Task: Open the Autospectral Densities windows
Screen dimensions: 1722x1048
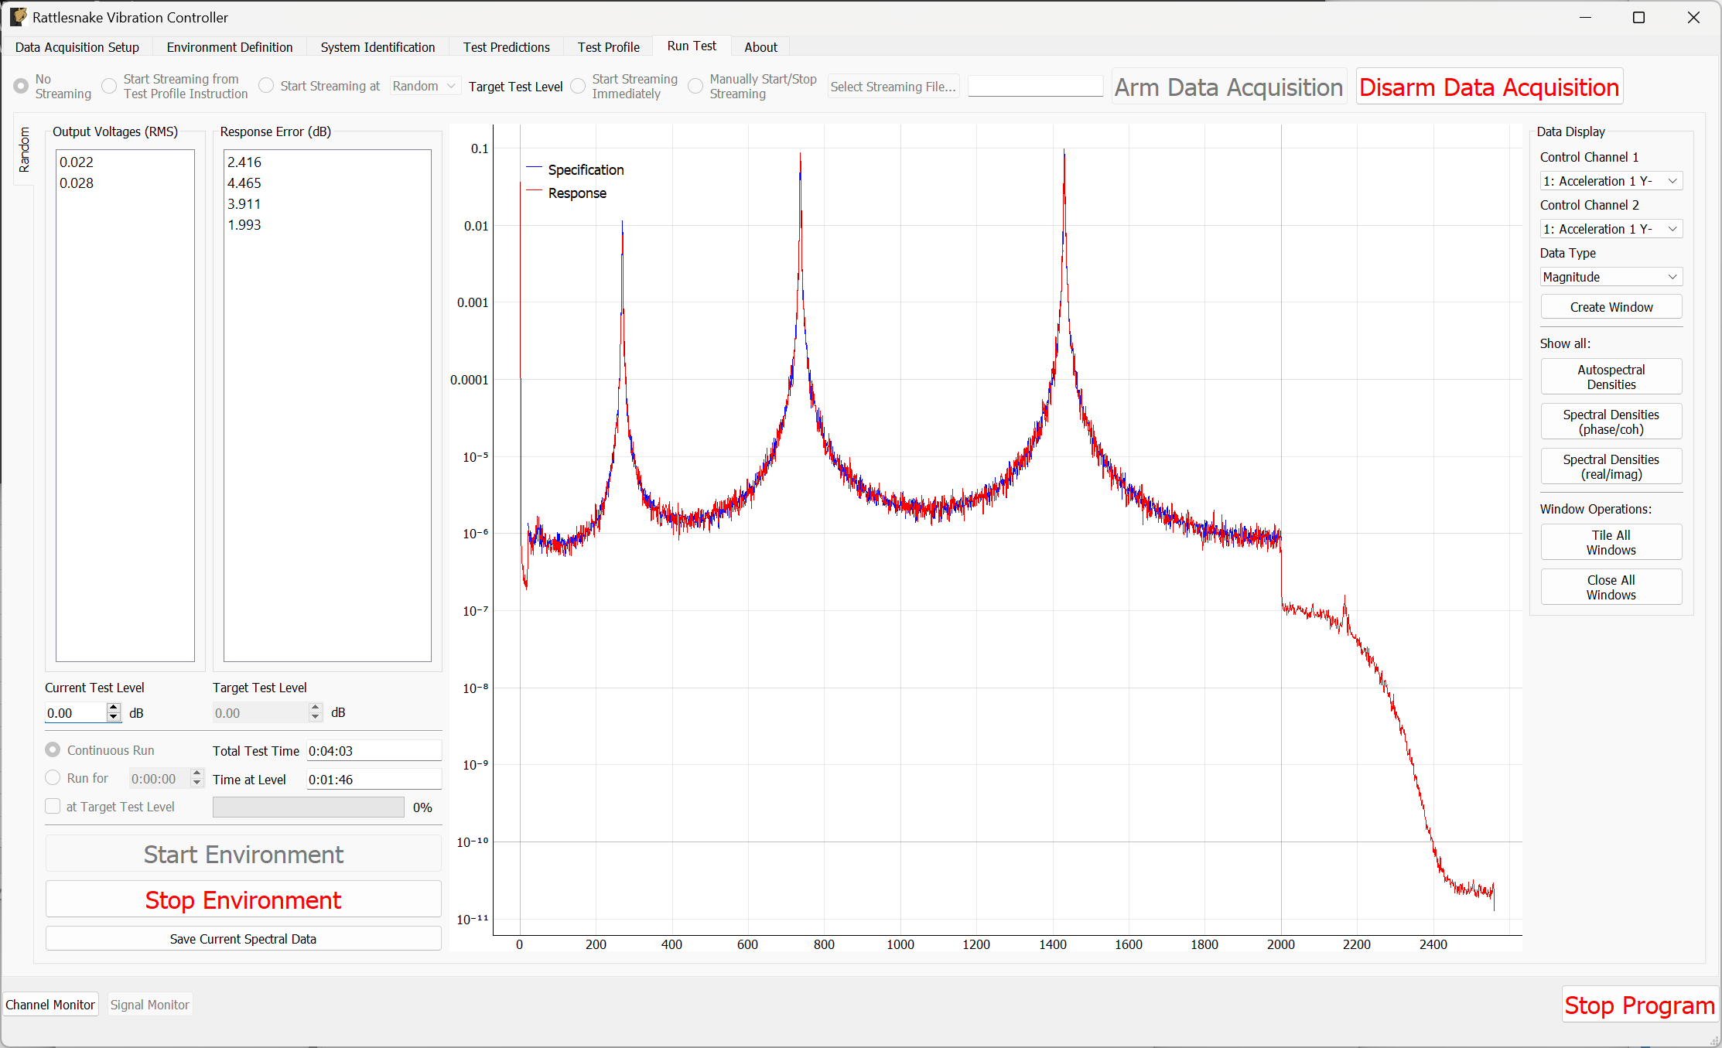Action: pyautogui.click(x=1611, y=377)
